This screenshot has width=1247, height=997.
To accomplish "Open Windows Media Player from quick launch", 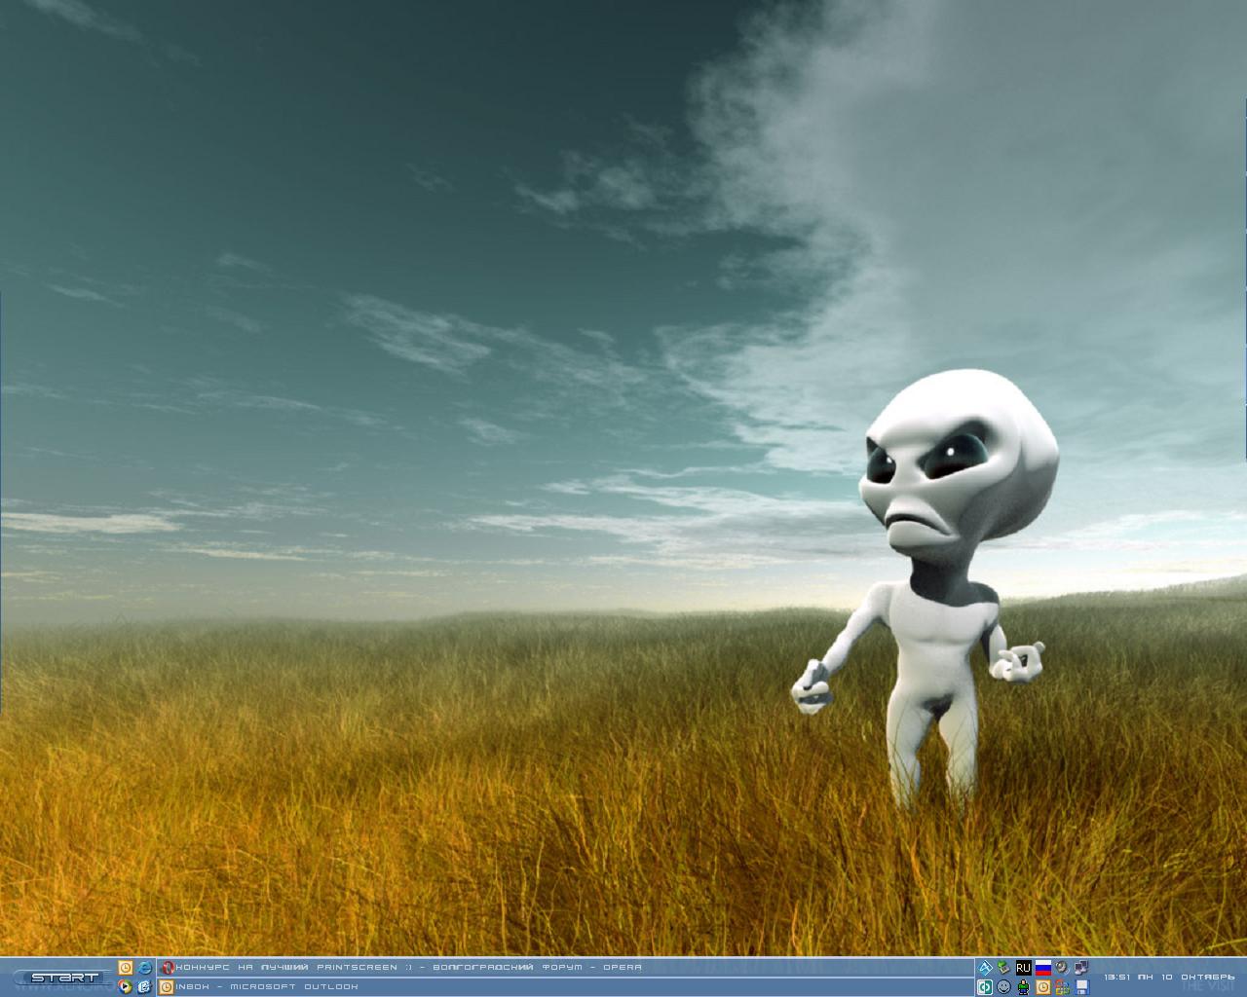I will 125,987.
